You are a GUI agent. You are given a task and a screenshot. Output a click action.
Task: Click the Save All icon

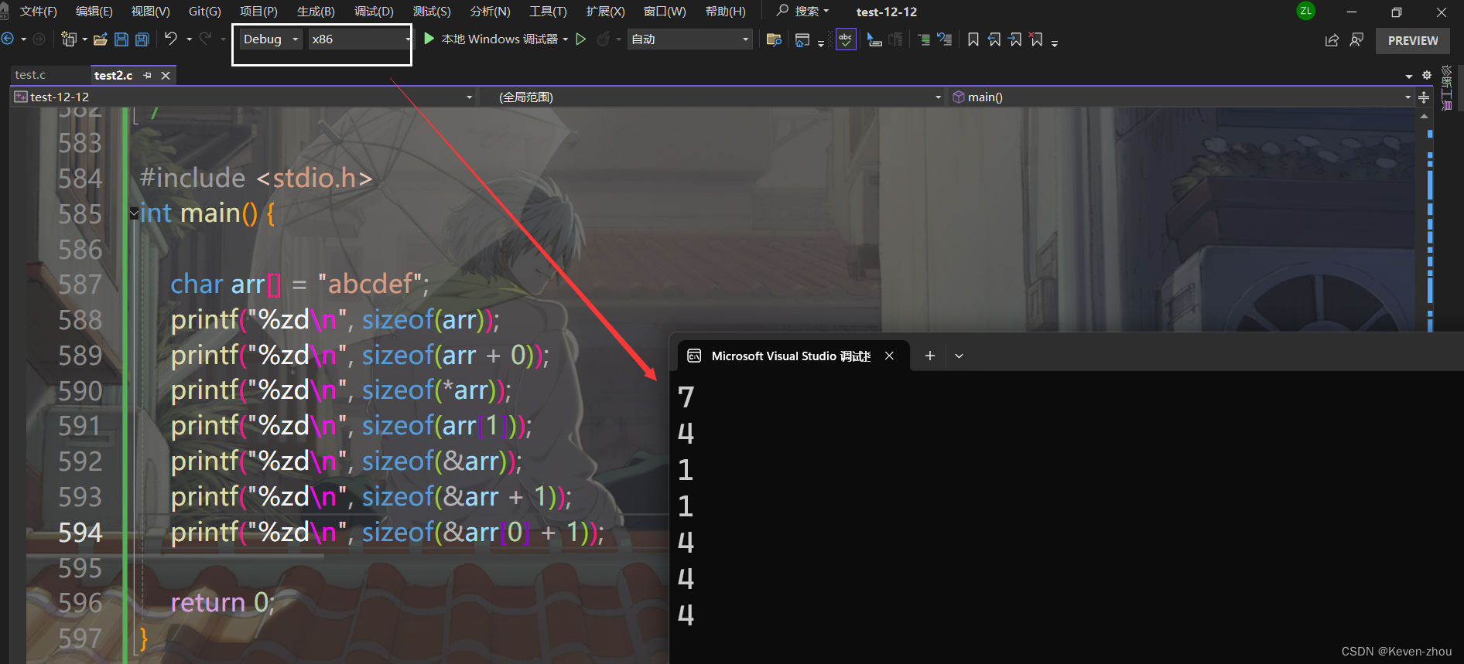[x=142, y=39]
